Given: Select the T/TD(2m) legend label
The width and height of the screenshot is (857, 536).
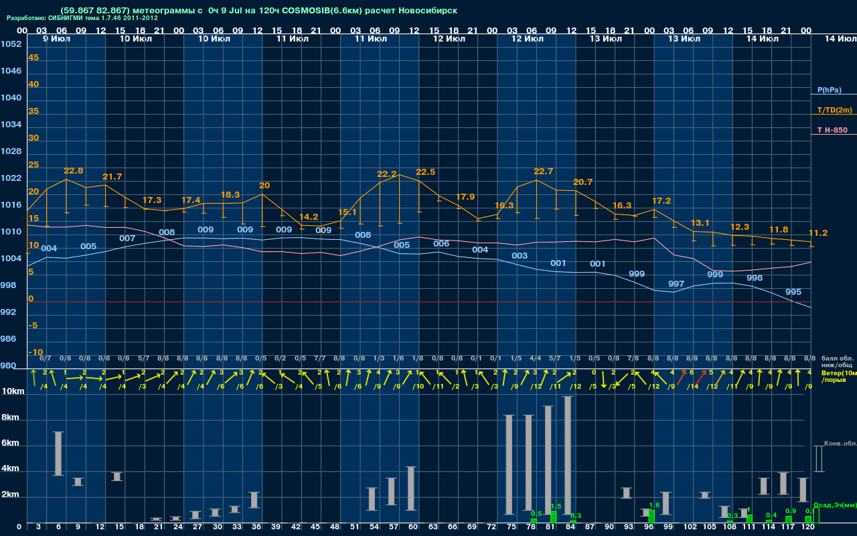Looking at the screenshot, I should [835, 110].
